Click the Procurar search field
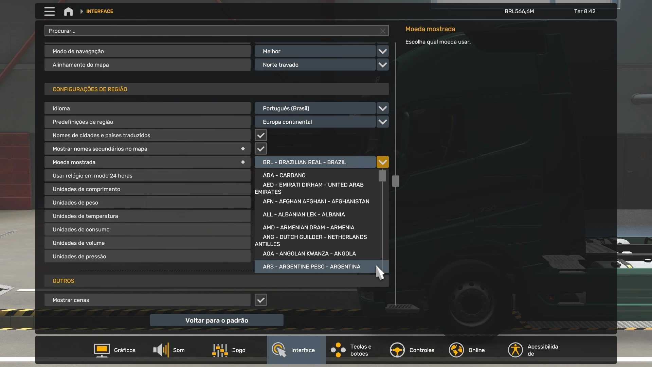 tap(211, 31)
